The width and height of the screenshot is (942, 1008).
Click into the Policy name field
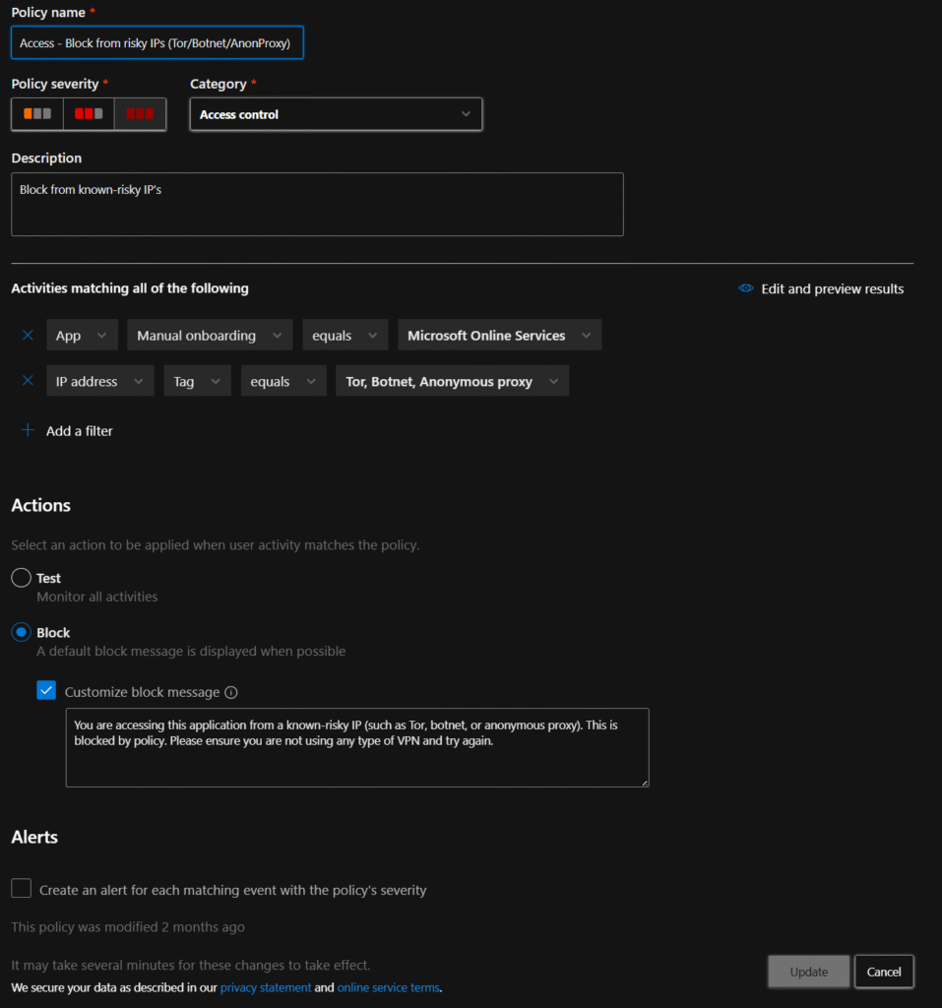point(157,43)
